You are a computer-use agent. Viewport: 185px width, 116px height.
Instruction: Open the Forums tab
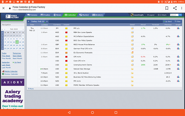(x=32, y=15)
